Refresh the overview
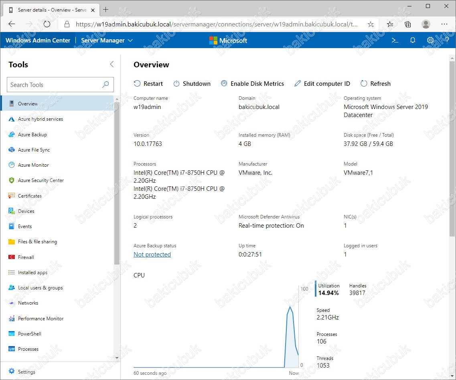 pyautogui.click(x=375, y=84)
